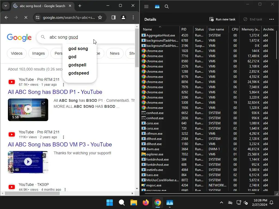Click YouTube icon of first Pro RTM 211 result

pyautogui.click(x=12, y=82)
